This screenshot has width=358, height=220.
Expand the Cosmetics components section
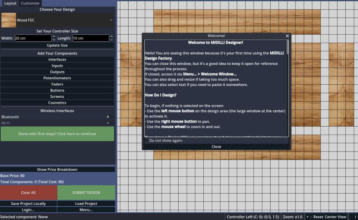coord(57,102)
